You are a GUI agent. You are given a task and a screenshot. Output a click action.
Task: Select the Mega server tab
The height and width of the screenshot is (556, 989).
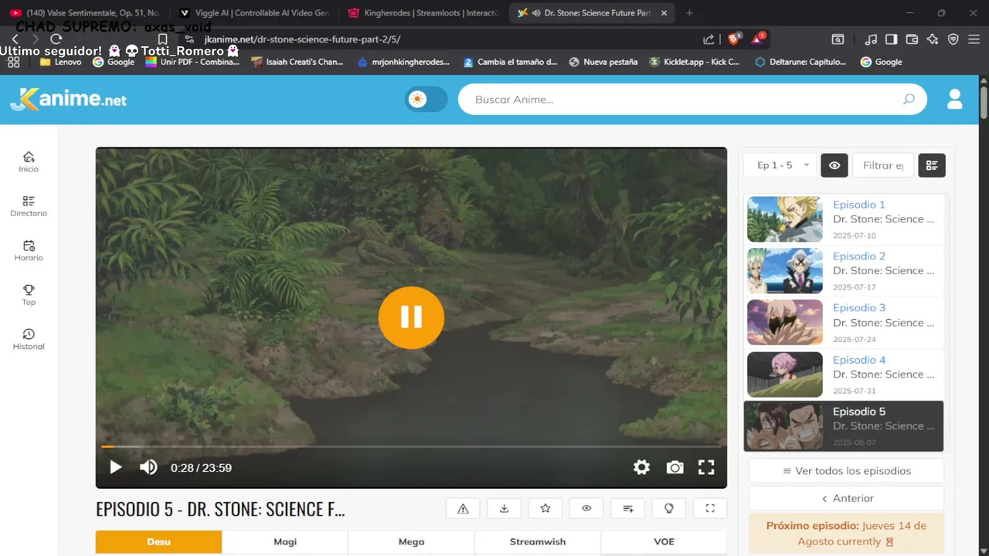click(x=411, y=542)
